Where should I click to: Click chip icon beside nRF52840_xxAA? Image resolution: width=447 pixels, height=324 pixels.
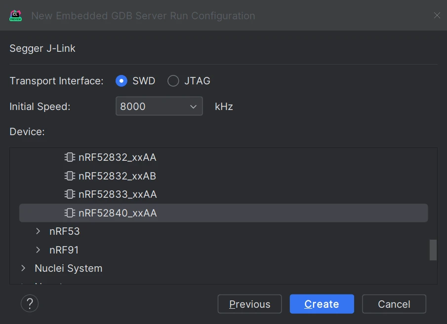point(70,213)
